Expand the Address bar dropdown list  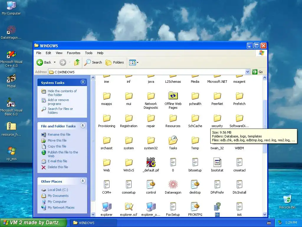coord(247,72)
